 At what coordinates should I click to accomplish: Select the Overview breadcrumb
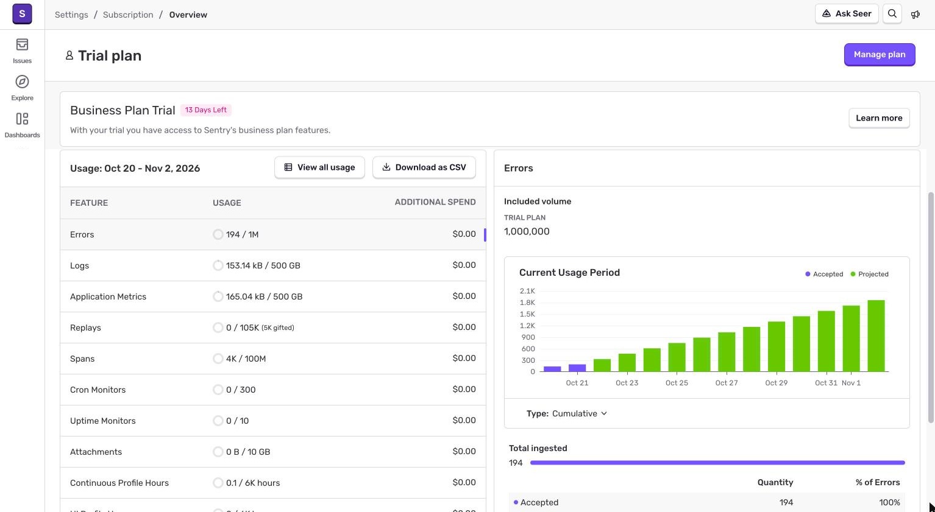click(x=188, y=15)
